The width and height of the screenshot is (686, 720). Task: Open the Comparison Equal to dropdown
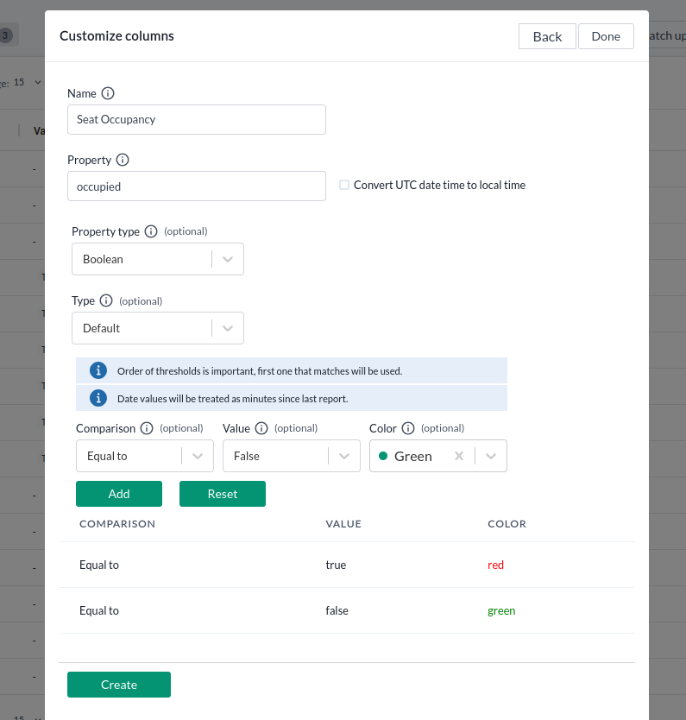pos(145,456)
